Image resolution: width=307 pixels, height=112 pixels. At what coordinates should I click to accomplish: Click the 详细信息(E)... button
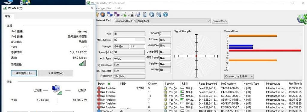point(24,73)
